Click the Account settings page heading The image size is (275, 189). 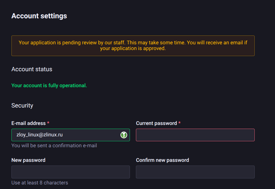39,16
